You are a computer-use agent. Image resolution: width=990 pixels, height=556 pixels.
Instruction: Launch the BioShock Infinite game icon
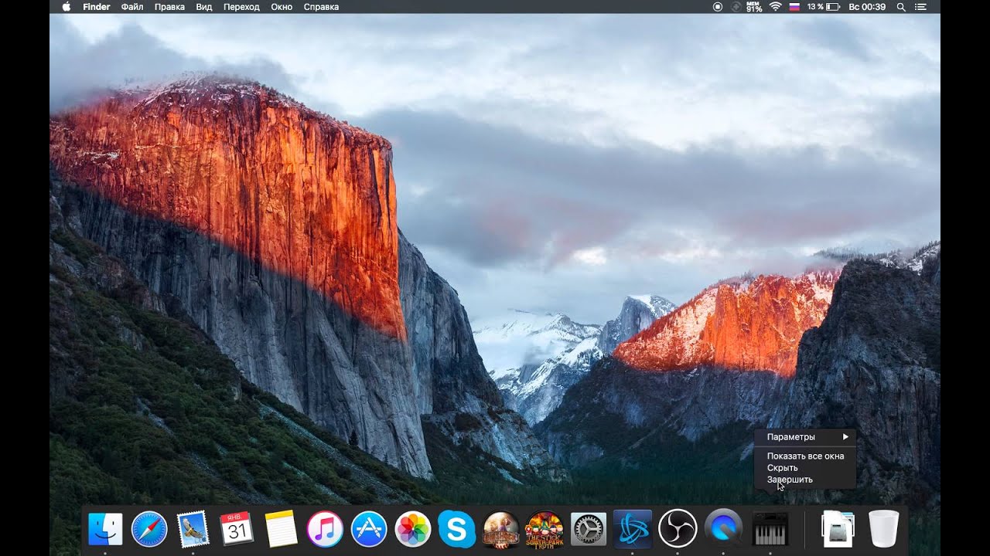point(501,529)
